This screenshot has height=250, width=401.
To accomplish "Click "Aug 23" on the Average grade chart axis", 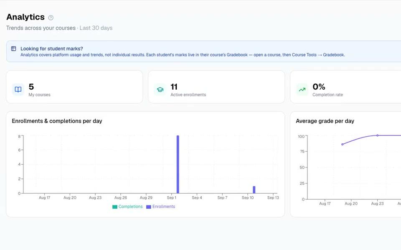I will [x=377, y=204].
